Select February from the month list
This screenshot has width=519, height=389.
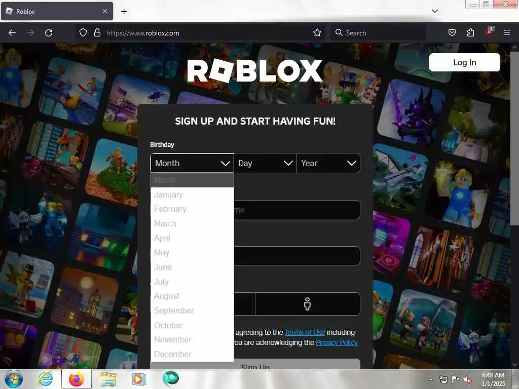tap(192, 209)
